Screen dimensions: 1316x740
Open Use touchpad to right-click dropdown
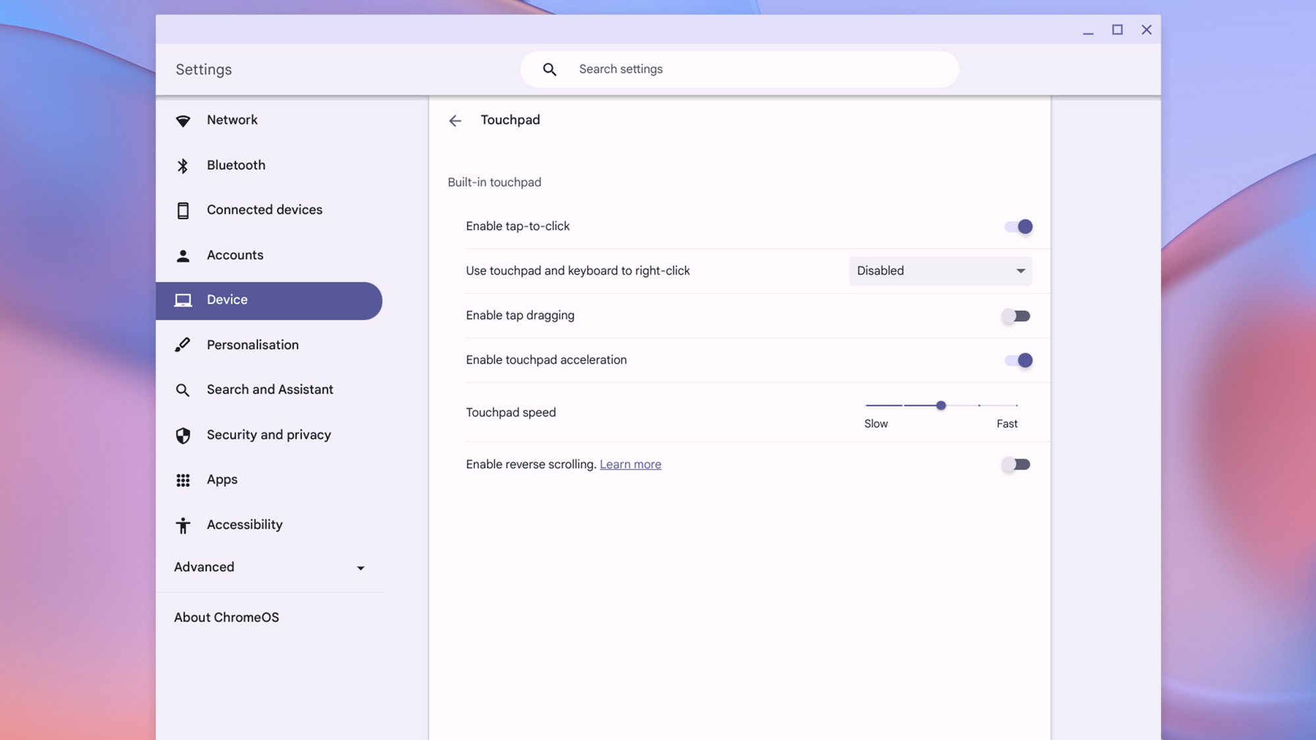(941, 270)
